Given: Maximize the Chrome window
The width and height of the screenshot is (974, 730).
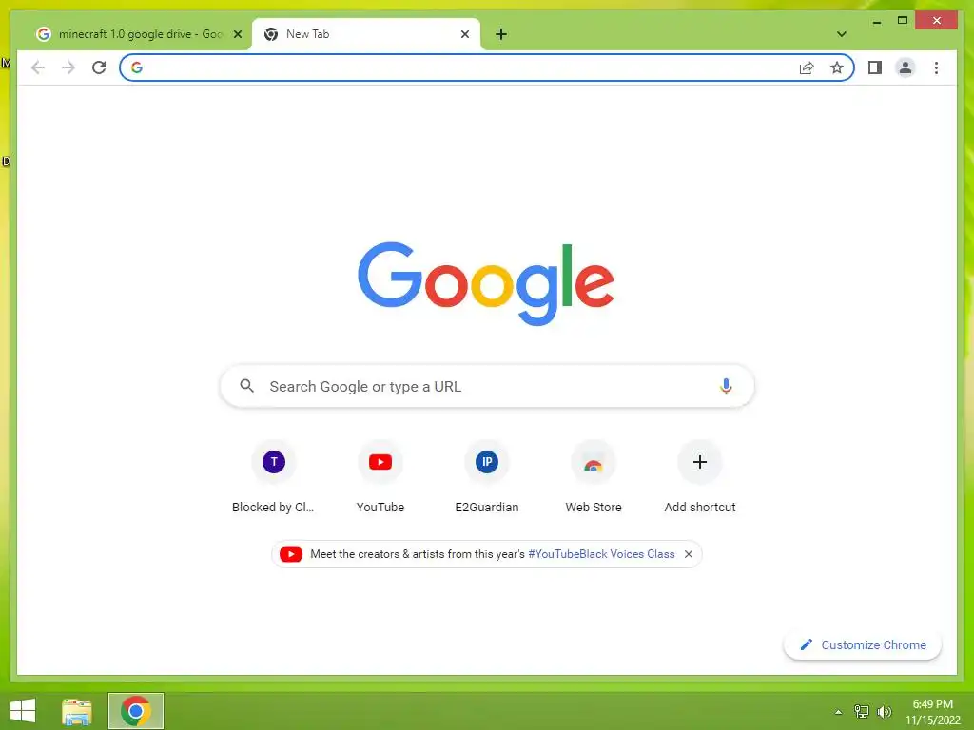Looking at the screenshot, I should [903, 21].
